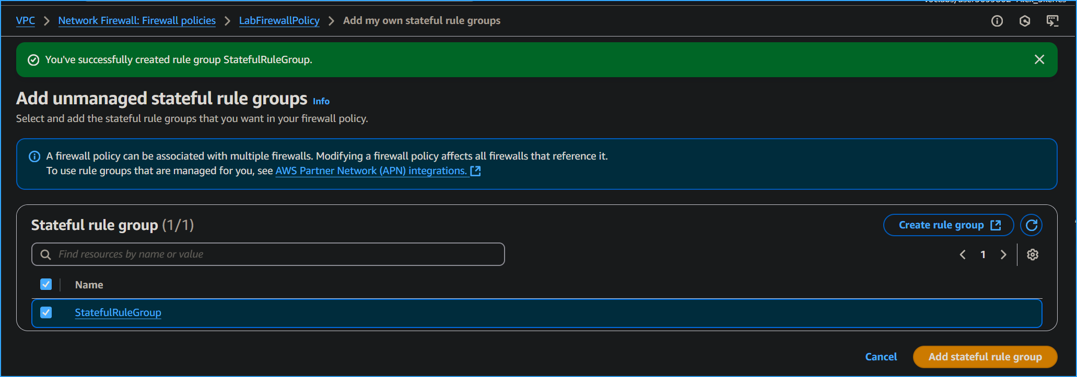Go to the previous page of rule groups
This screenshot has height=377, width=1077.
pos(963,254)
